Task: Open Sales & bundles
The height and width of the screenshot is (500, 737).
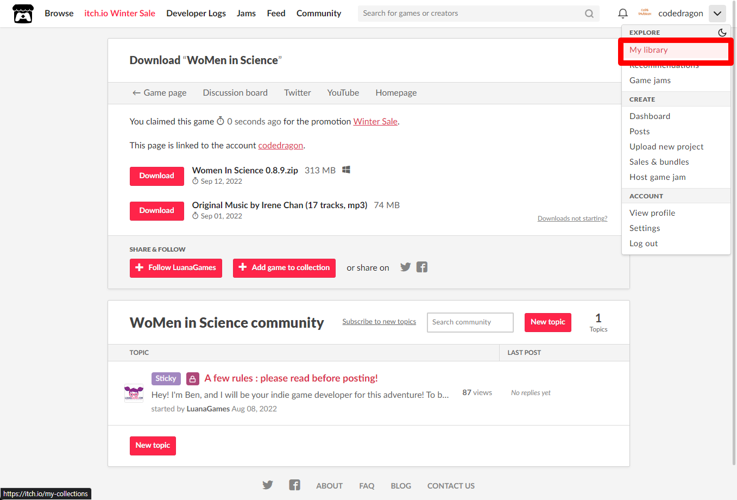Action: 676,162
